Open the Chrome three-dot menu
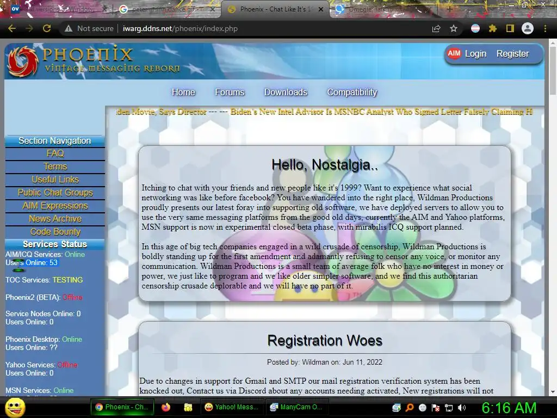 coord(545,28)
